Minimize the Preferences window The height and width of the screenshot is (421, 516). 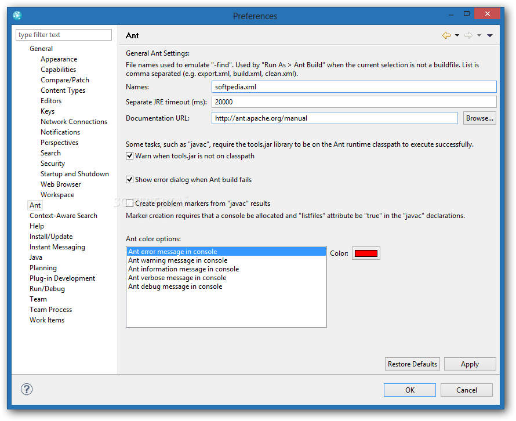coord(451,14)
